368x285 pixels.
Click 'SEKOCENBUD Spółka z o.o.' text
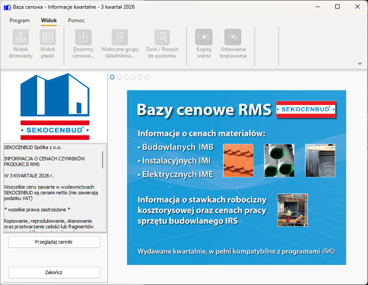click(x=33, y=148)
